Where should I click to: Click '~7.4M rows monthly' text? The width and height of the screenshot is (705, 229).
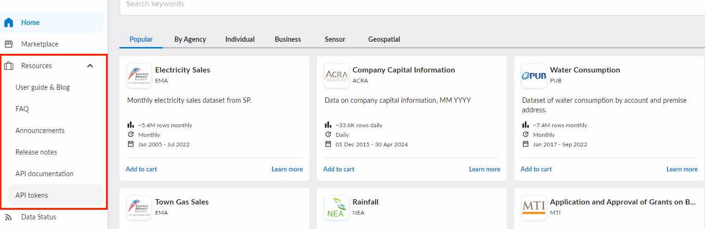[x=560, y=125]
